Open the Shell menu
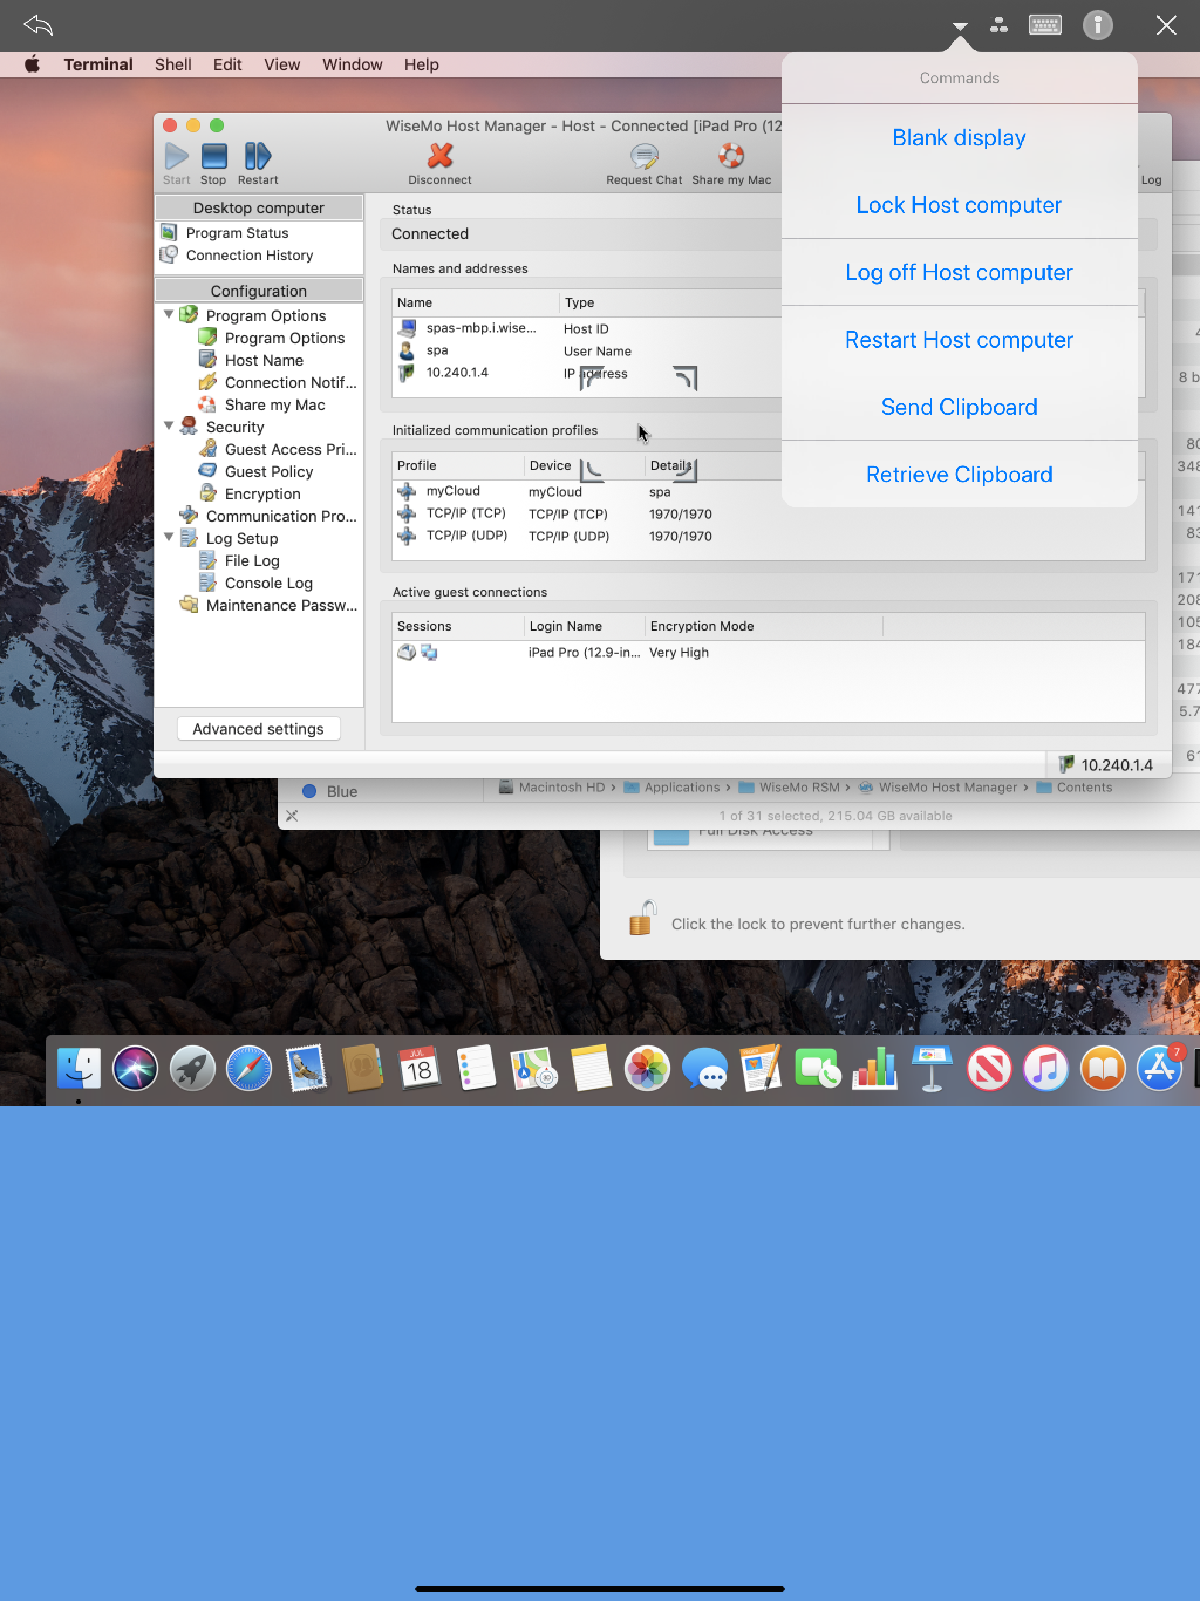This screenshot has width=1200, height=1601. click(x=173, y=64)
